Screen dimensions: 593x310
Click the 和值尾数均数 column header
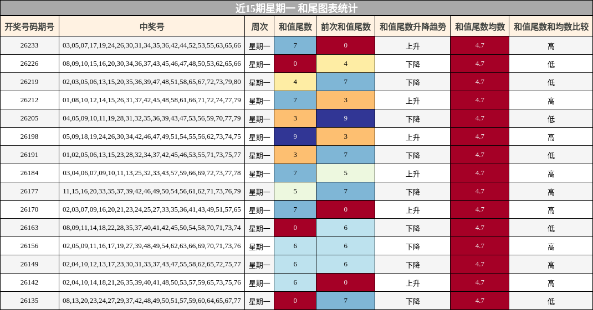(x=479, y=27)
